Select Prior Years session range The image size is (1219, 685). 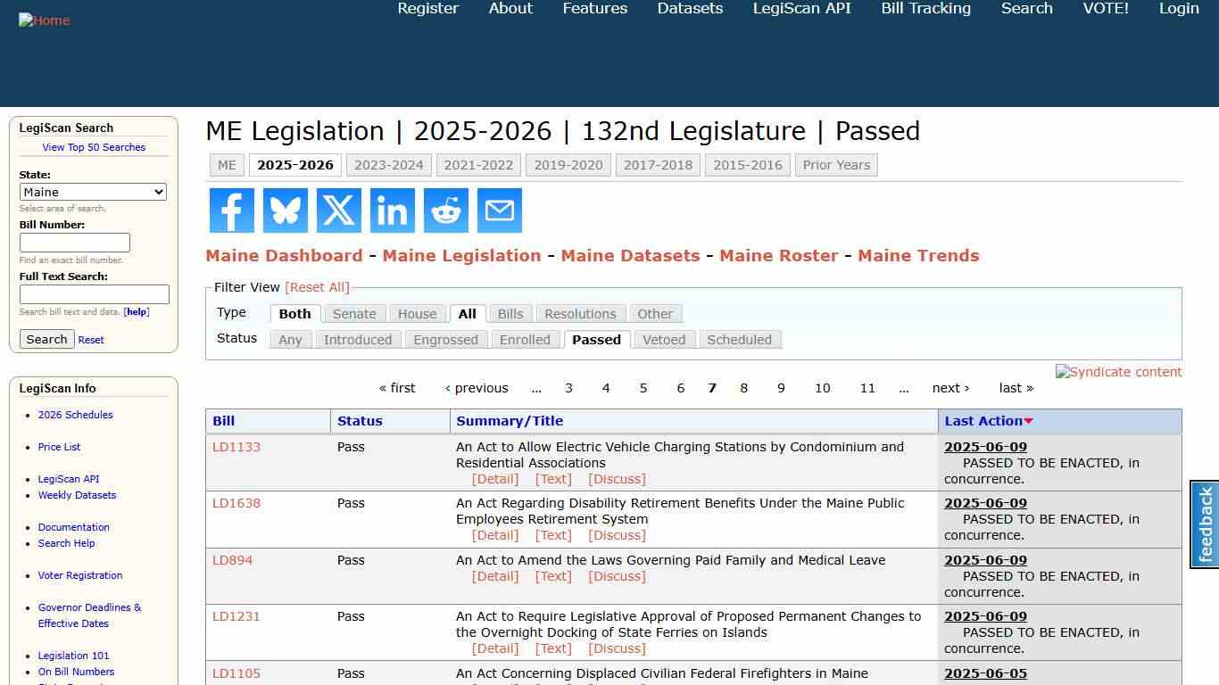(836, 164)
